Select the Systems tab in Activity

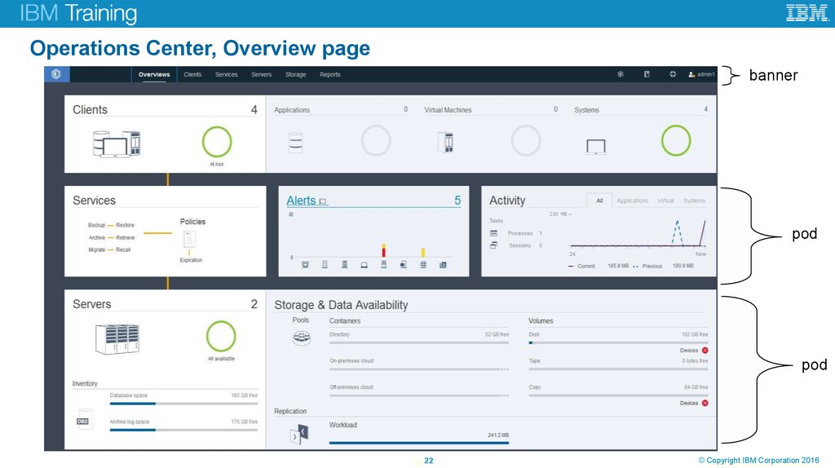(695, 201)
